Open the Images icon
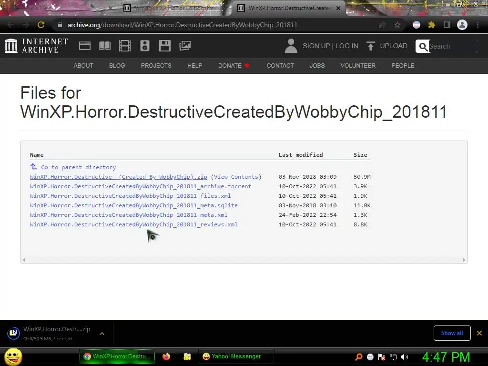488x366 pixels. click(185, 46)
